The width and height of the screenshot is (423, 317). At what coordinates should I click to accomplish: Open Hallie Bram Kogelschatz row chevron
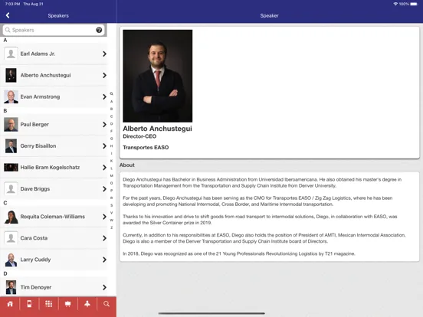tap(104, 168)
